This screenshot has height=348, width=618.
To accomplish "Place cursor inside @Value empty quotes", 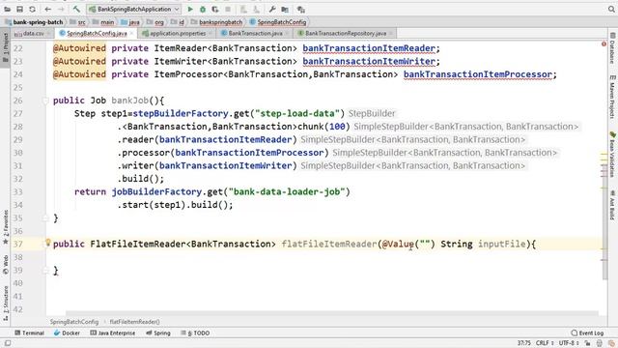I will (425, 244).
